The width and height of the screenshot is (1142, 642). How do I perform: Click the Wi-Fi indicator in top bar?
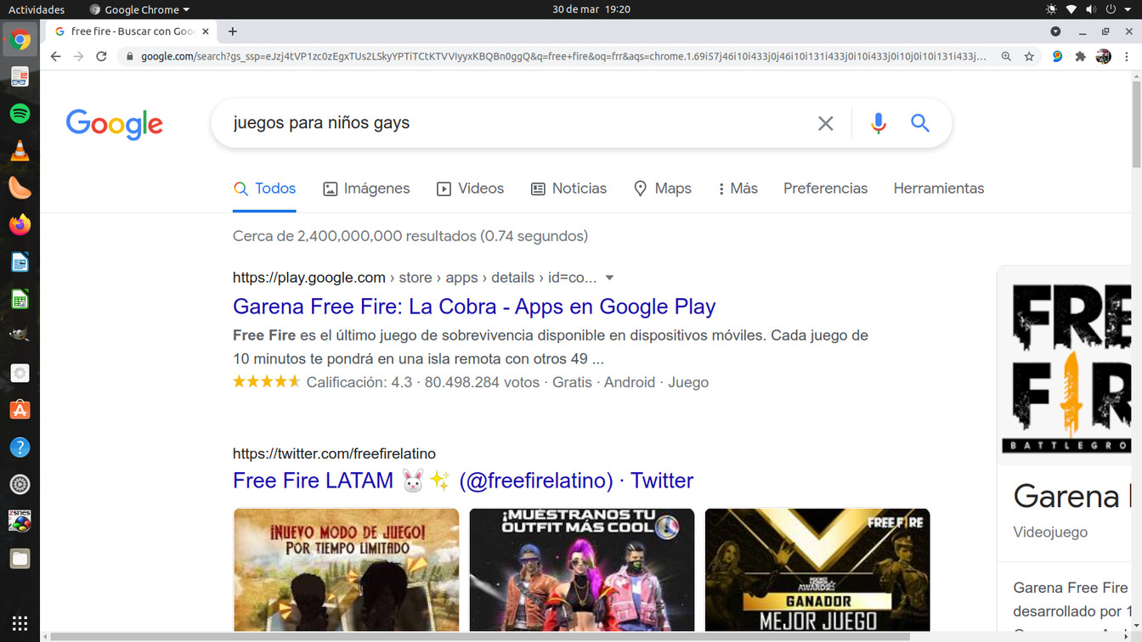click(1071, 9)
